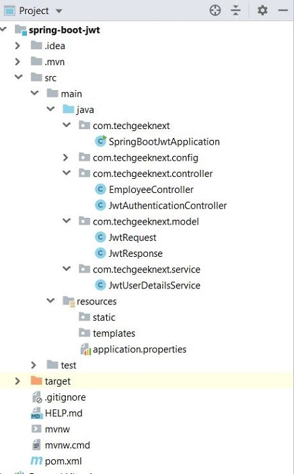Expand the com.techgeeknext.config package
Screen dimensions: 294x474
(x=66, y=157)
